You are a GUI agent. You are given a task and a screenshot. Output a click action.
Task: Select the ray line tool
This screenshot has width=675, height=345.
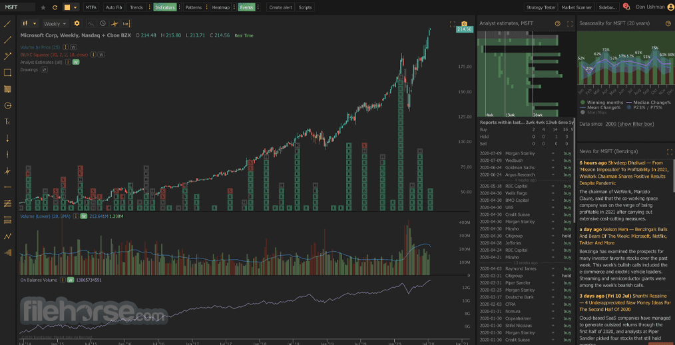click(x=7, y=40)
